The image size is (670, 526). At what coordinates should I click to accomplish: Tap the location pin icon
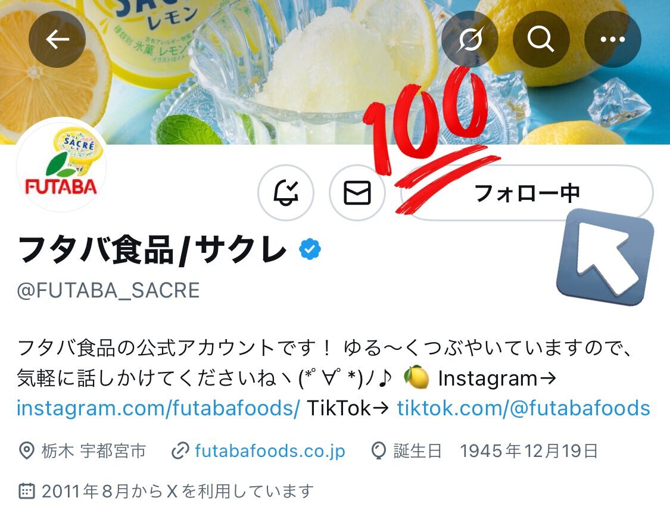[26, 451]
